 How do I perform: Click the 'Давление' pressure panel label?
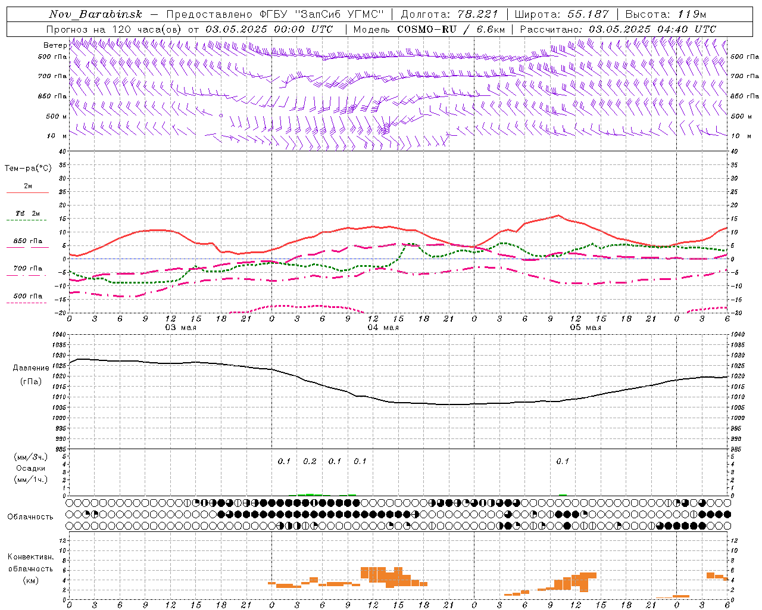(x=31, y=368)
